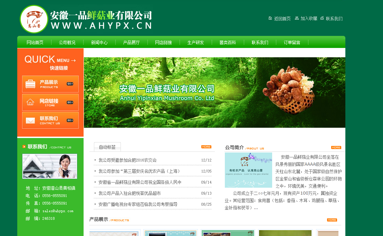Open news 安徽省一品鲜菇业有限公司祝全国各族人民中

tap(140, 182)
